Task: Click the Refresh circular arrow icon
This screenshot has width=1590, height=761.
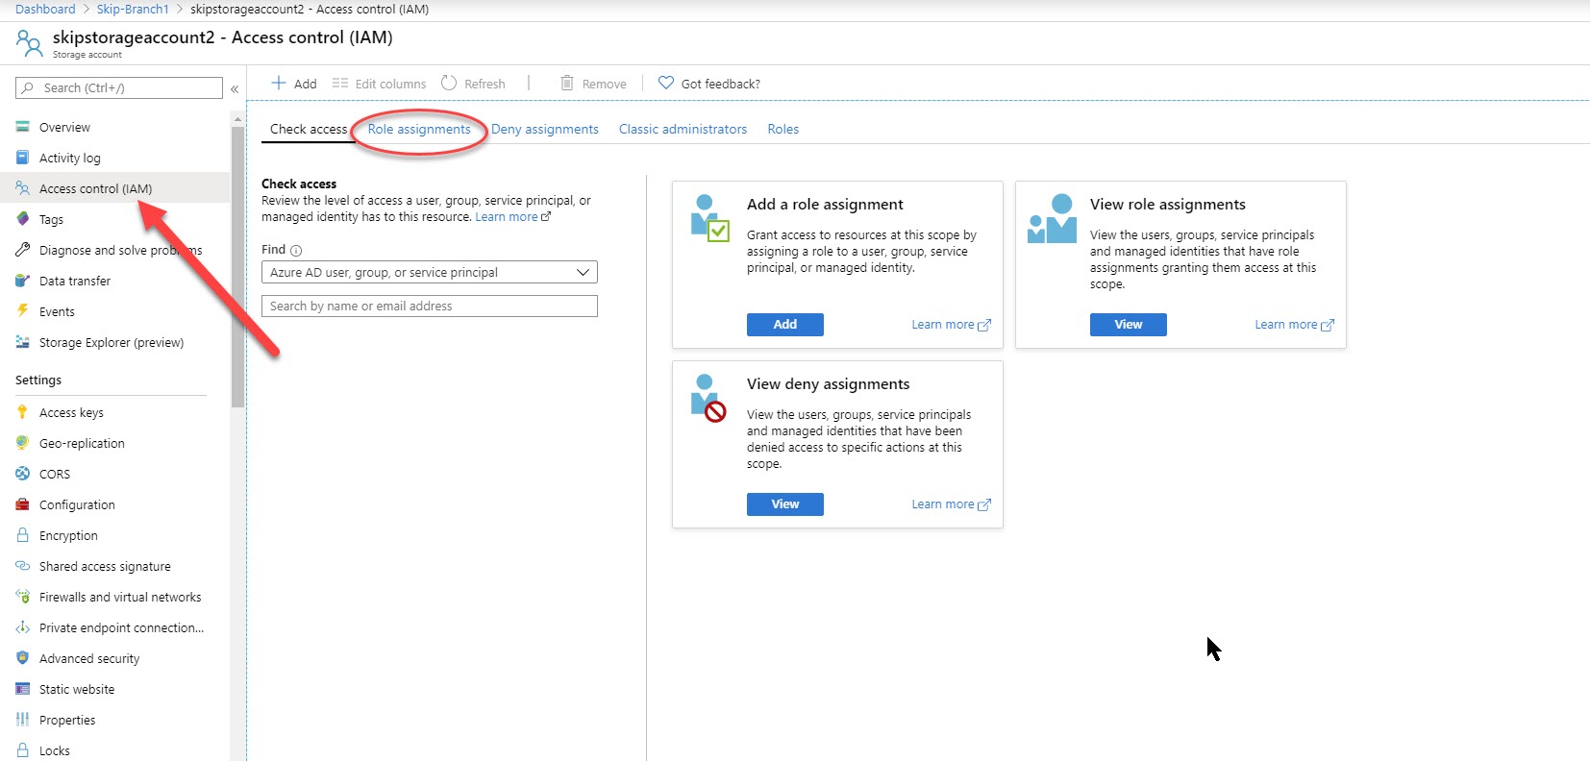Action: pos(449,83)
